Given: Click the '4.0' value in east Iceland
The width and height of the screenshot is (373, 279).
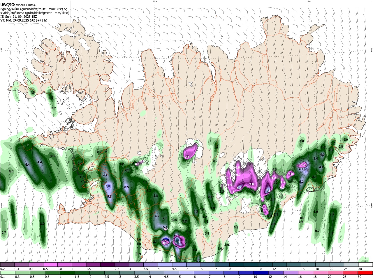Looking at the screenshot, I should (322, 155).
